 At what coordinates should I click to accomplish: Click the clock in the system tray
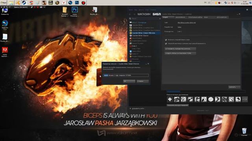(245, 3)
